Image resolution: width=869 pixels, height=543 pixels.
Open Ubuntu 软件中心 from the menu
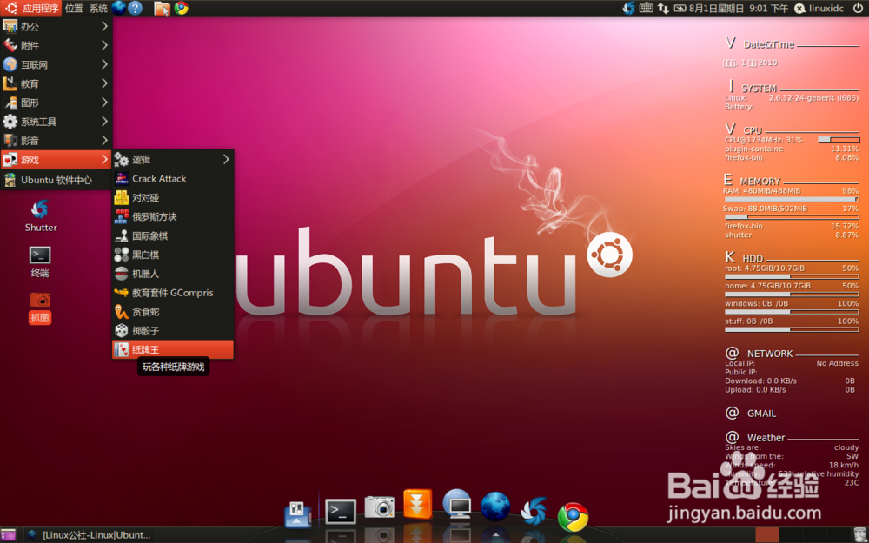coord(56,180)
